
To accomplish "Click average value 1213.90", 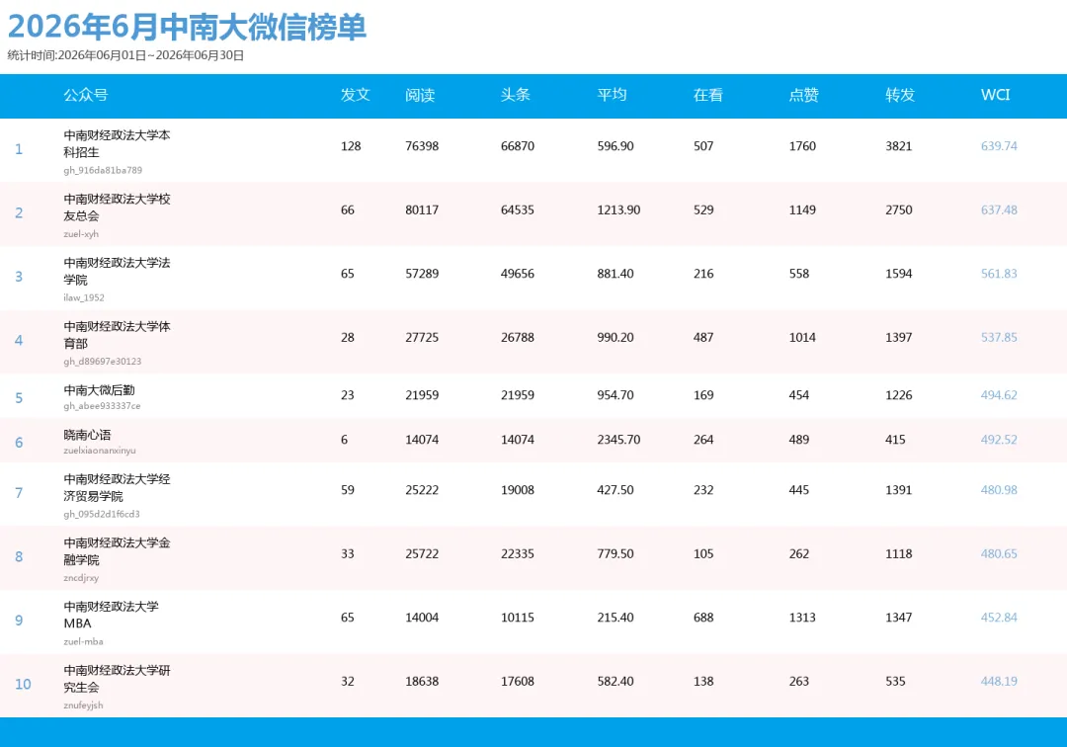I will tap(618, 210).
